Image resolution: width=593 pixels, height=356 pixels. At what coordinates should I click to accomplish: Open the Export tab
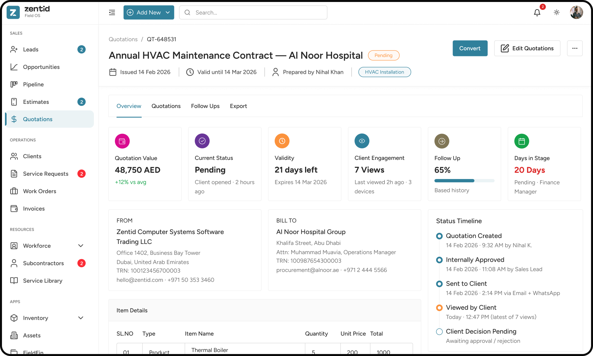[x=239, y=106]
